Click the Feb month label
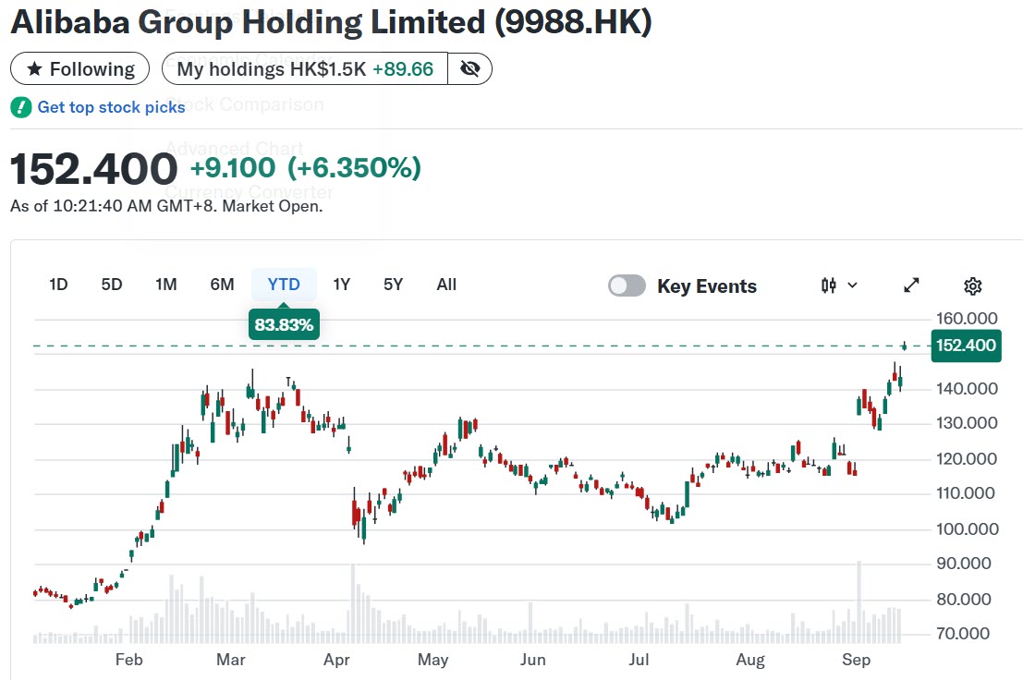The height and width of the screenshot is (680, 1023). coord(129,660)
